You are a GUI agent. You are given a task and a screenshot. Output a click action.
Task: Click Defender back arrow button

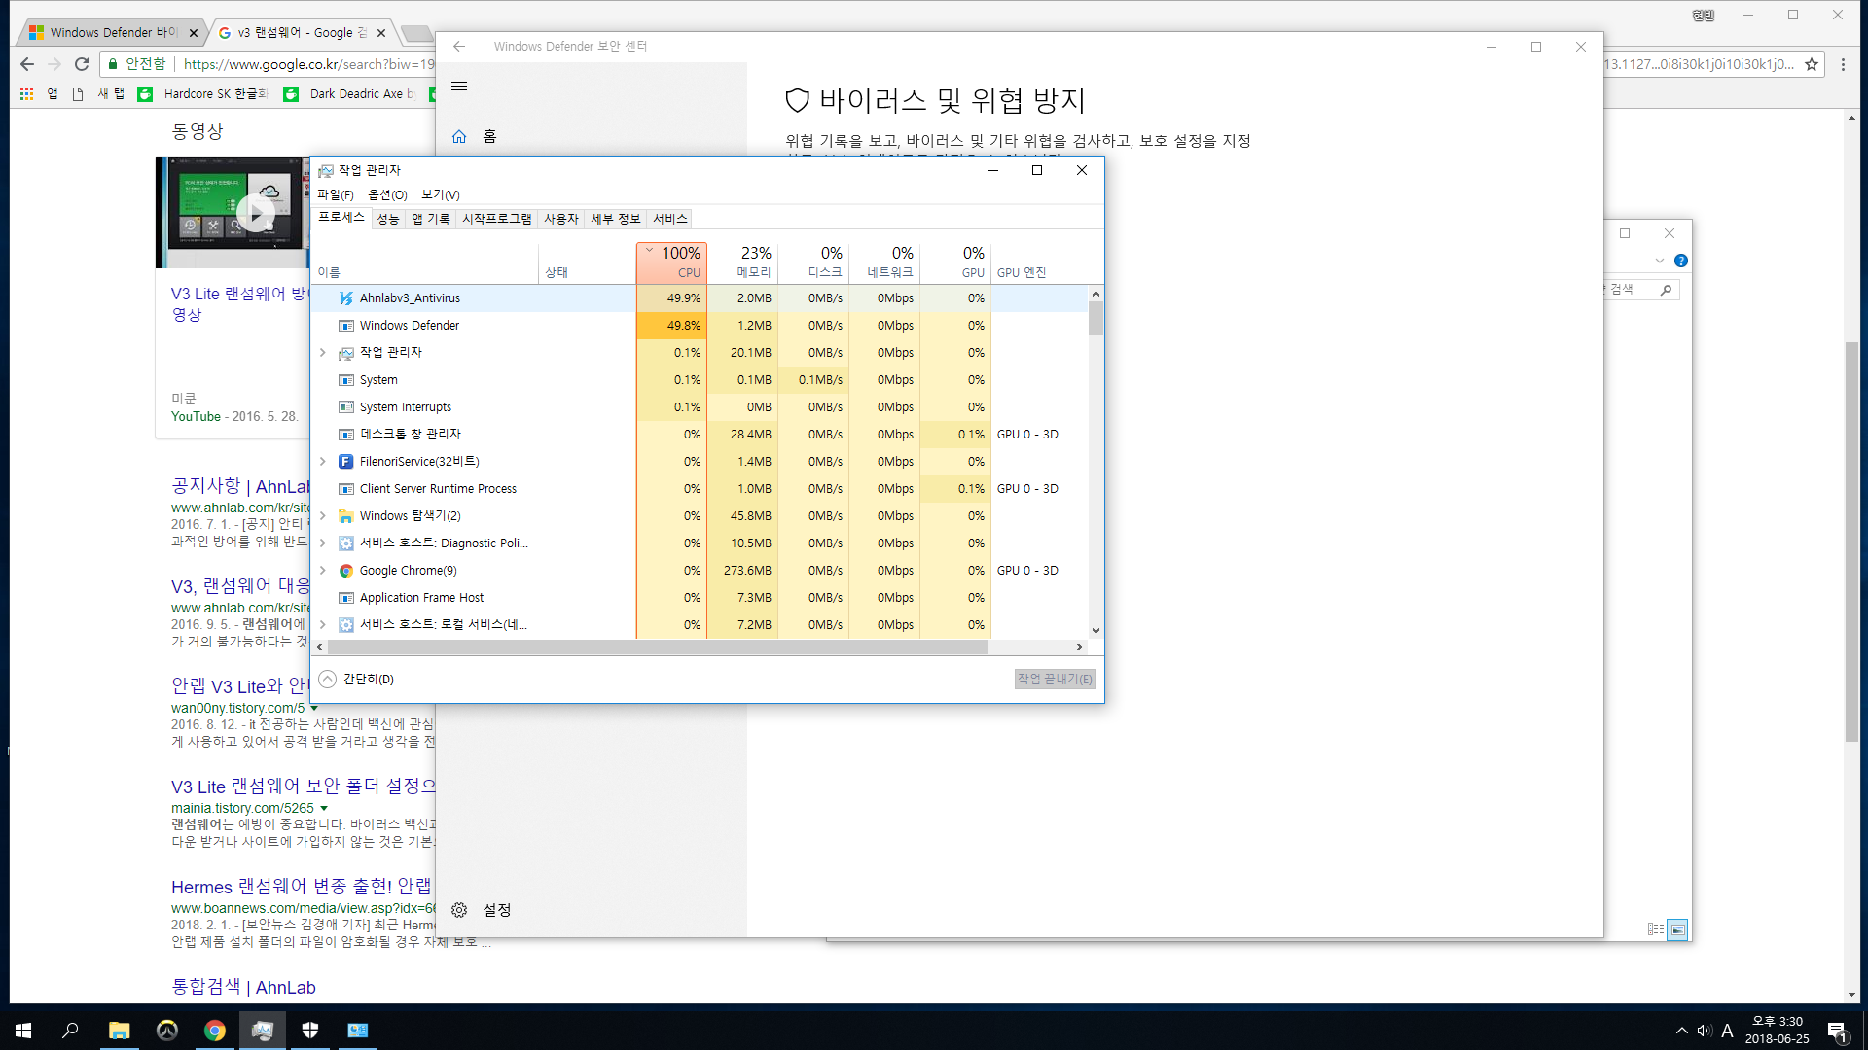(x=459, y=46)
